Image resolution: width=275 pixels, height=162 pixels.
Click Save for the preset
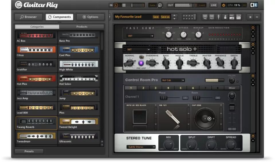click(156, 17)
